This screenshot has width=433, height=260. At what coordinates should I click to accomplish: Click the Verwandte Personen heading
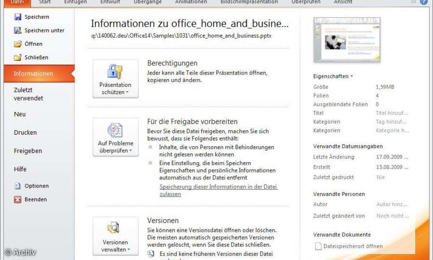tap(339, 194)
